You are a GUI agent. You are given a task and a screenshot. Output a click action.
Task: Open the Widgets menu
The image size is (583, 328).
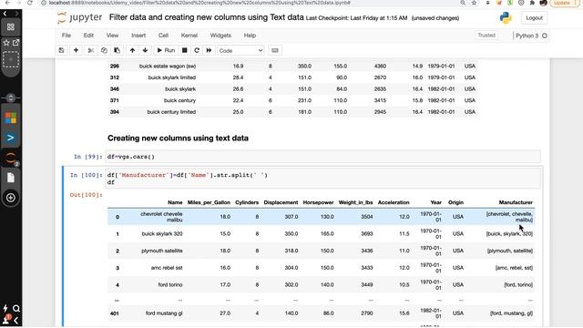(220, 36)
